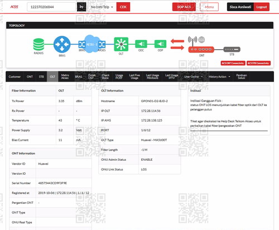Click the WiFi antenna icon above ONT

coord(193,41)
